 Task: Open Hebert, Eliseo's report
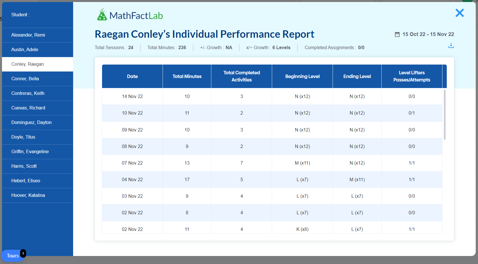tap(38, 181)
